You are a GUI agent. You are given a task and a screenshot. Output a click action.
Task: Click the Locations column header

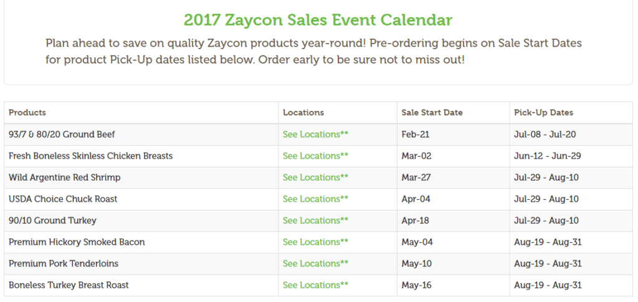303,113
